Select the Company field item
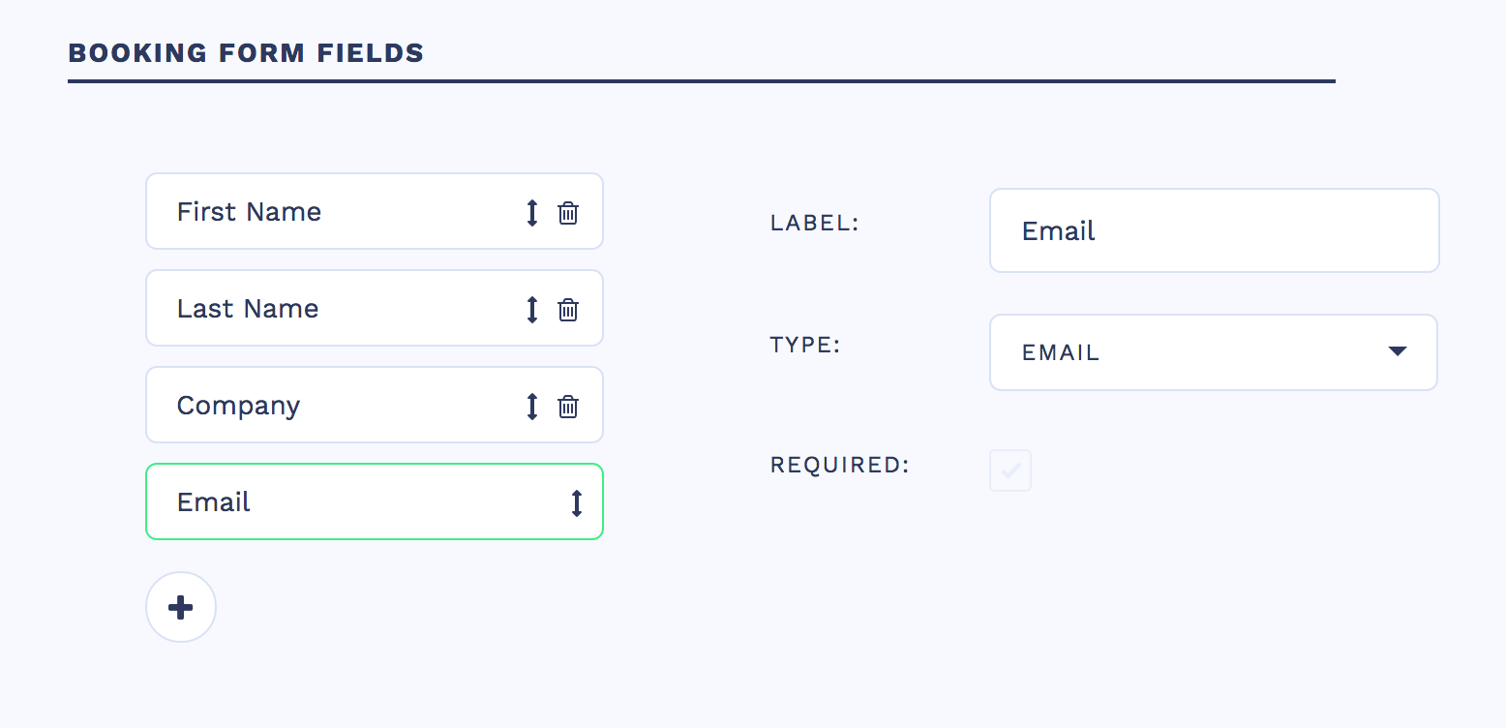Viewport: 1506px width, 728px height. (x=329, y=406)
